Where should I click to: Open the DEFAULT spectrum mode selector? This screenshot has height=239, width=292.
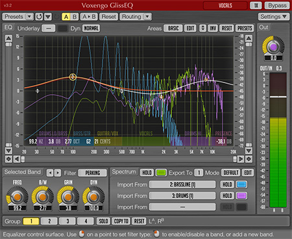click(230, 173)
